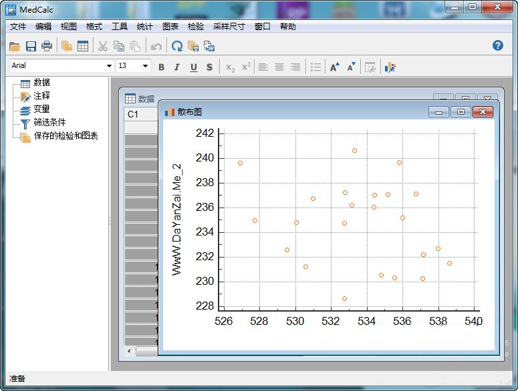Open the spreadsheet data toolbar icon

(83, 46)
